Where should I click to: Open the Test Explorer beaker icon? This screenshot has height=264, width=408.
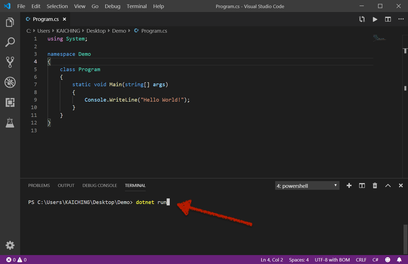pyautogui.click(x=10, y=123)
